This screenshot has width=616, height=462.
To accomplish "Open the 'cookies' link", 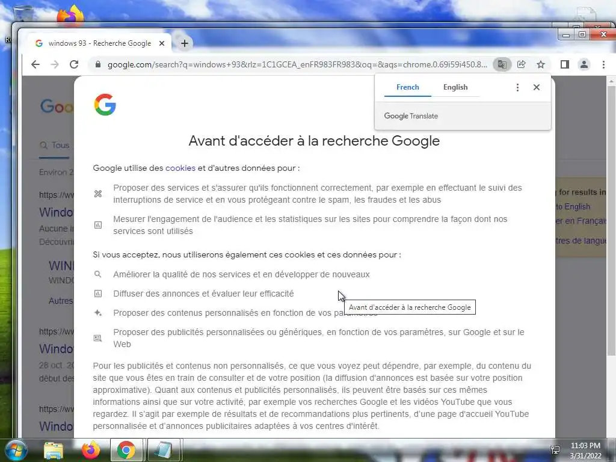I will pos(180,168).
